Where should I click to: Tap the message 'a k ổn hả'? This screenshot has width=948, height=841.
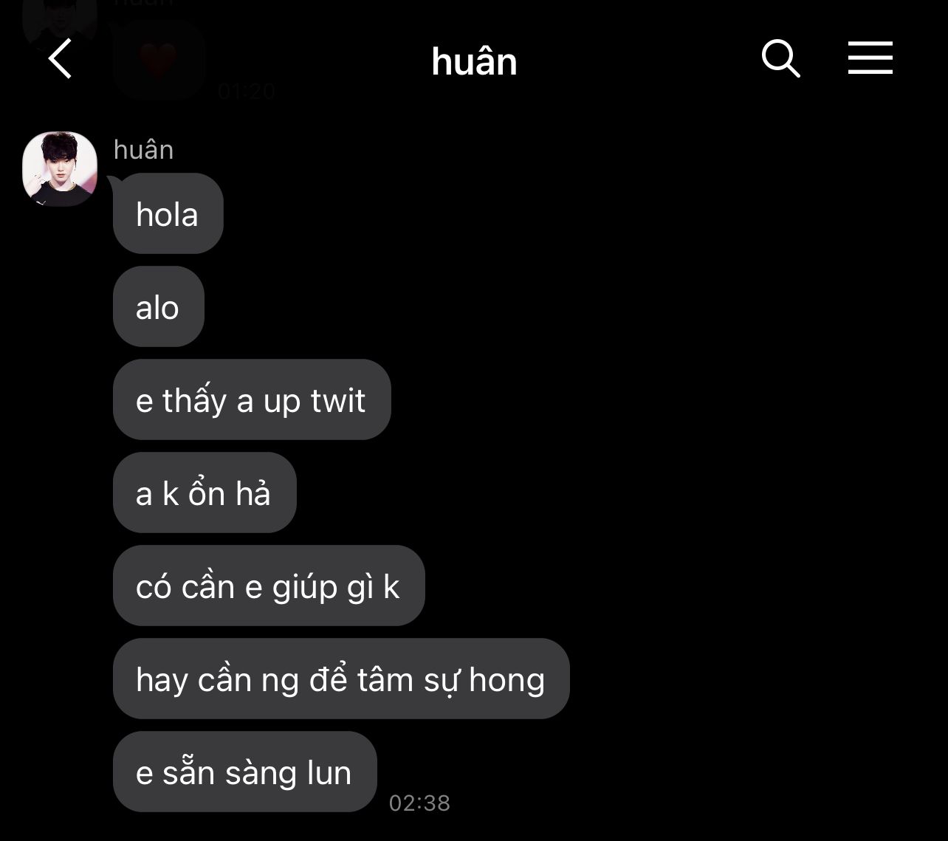(204, 492)
